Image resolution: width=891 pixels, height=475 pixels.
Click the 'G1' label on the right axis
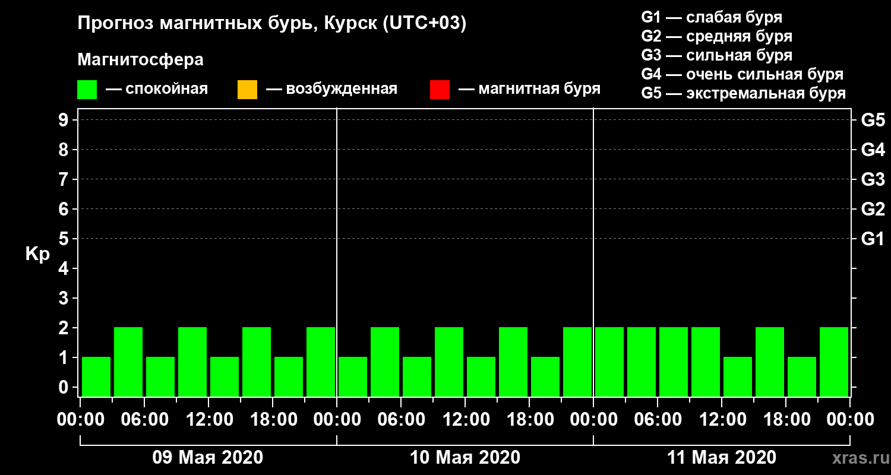tap(873, 239)
